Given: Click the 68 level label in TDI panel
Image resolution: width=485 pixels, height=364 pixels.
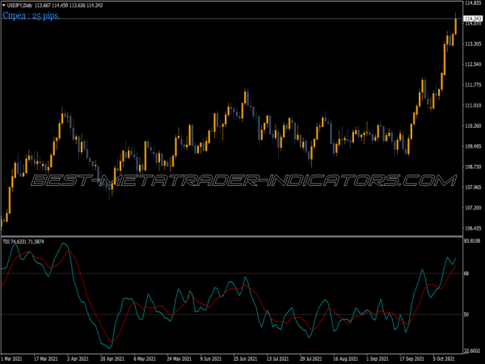Looking at the screenshot, I should coord(466,273).
